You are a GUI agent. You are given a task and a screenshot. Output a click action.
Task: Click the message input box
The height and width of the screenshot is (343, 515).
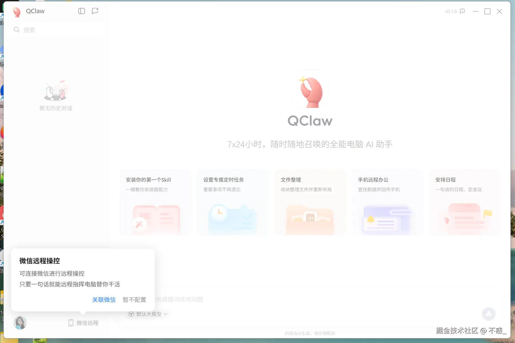310,299
